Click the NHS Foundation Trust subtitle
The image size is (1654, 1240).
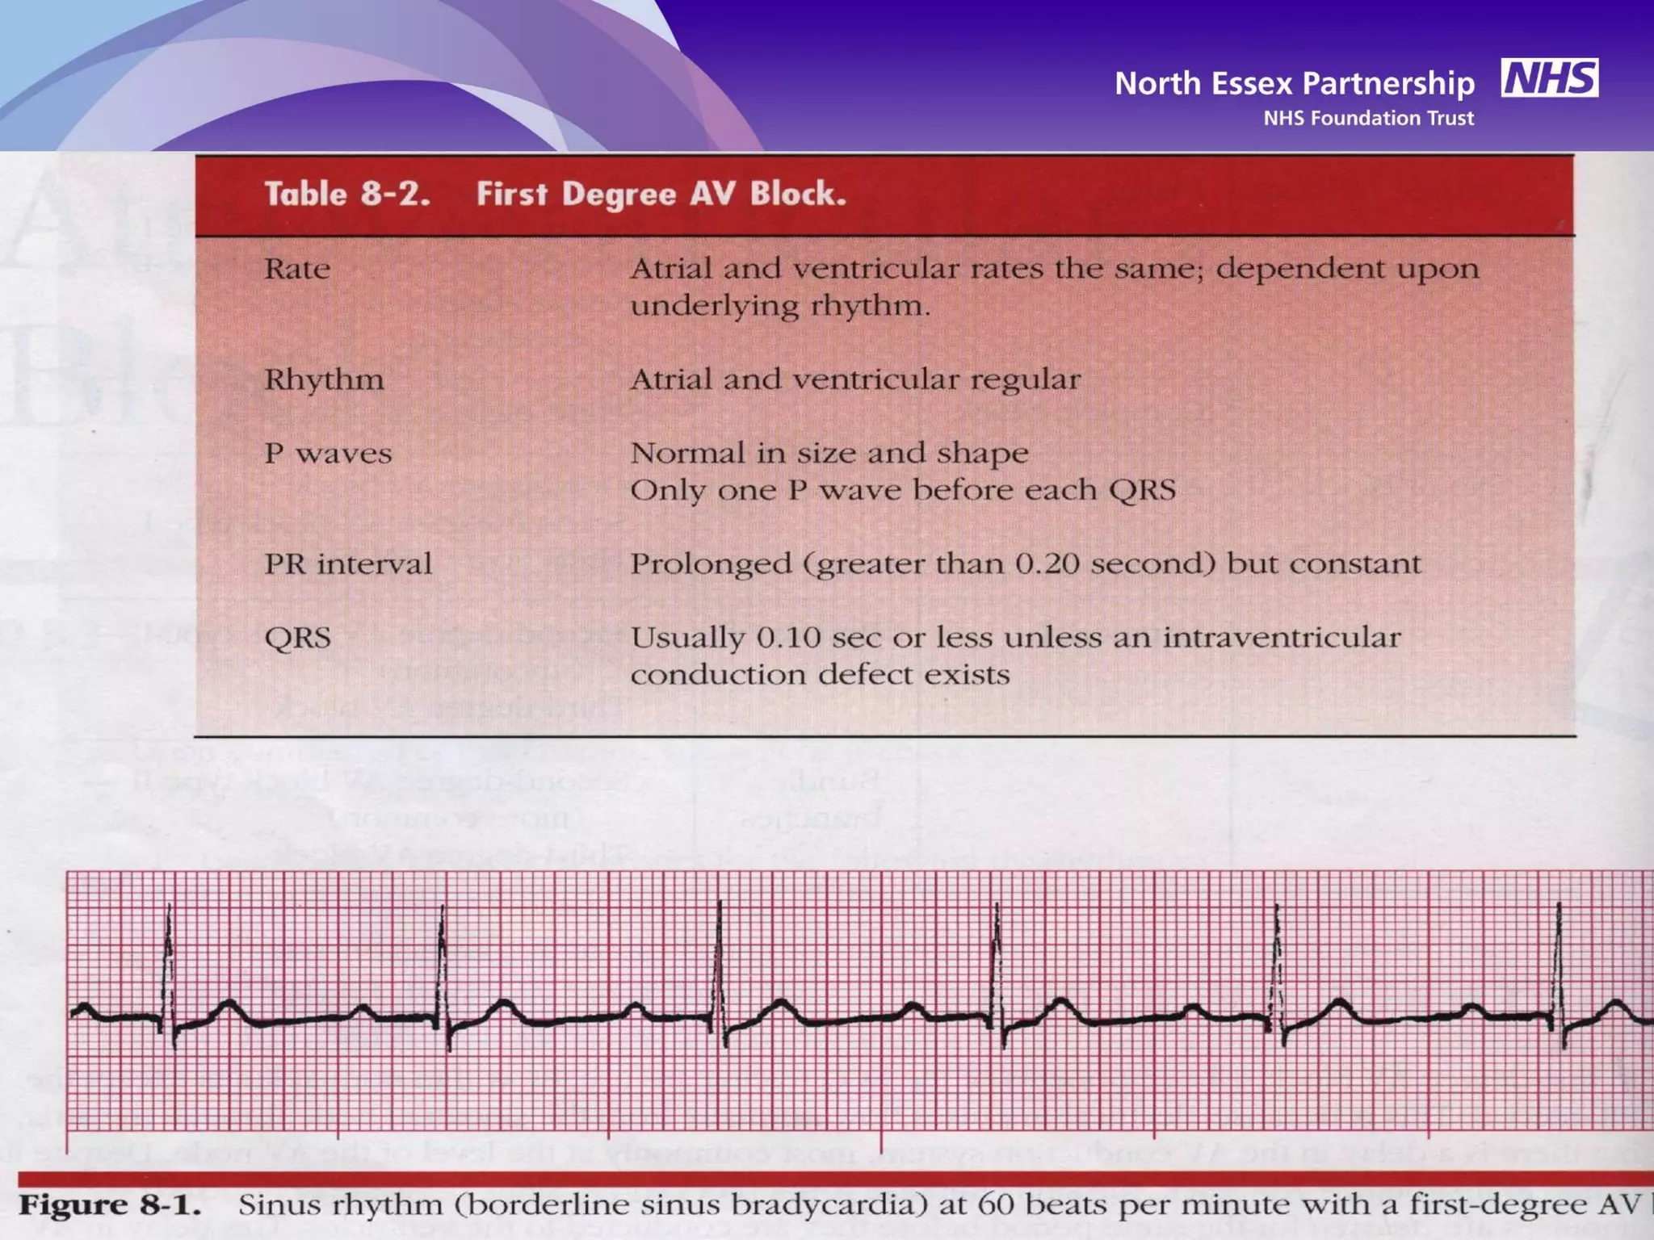tap(1369, 118)
